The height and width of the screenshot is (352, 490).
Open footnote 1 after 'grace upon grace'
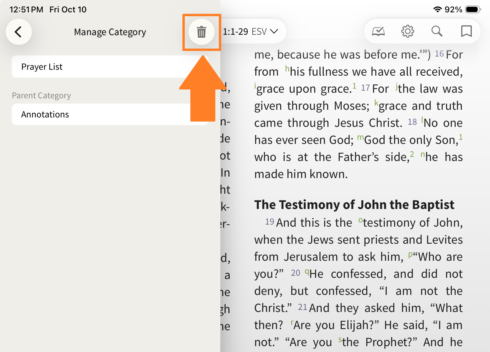(354, 86)
